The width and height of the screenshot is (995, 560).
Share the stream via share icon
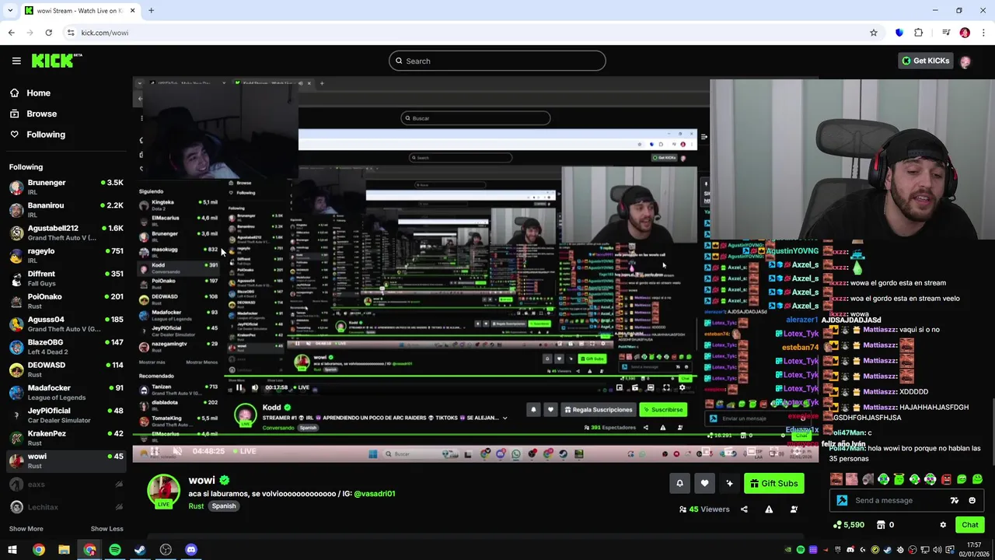click(x=744, y=509)
